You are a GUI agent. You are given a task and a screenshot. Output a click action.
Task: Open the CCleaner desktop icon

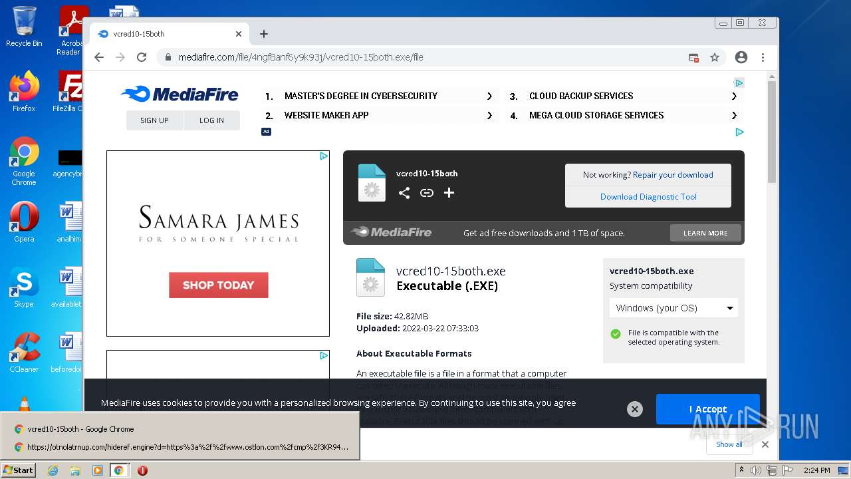pyautogui.click(x=24, y=353)
